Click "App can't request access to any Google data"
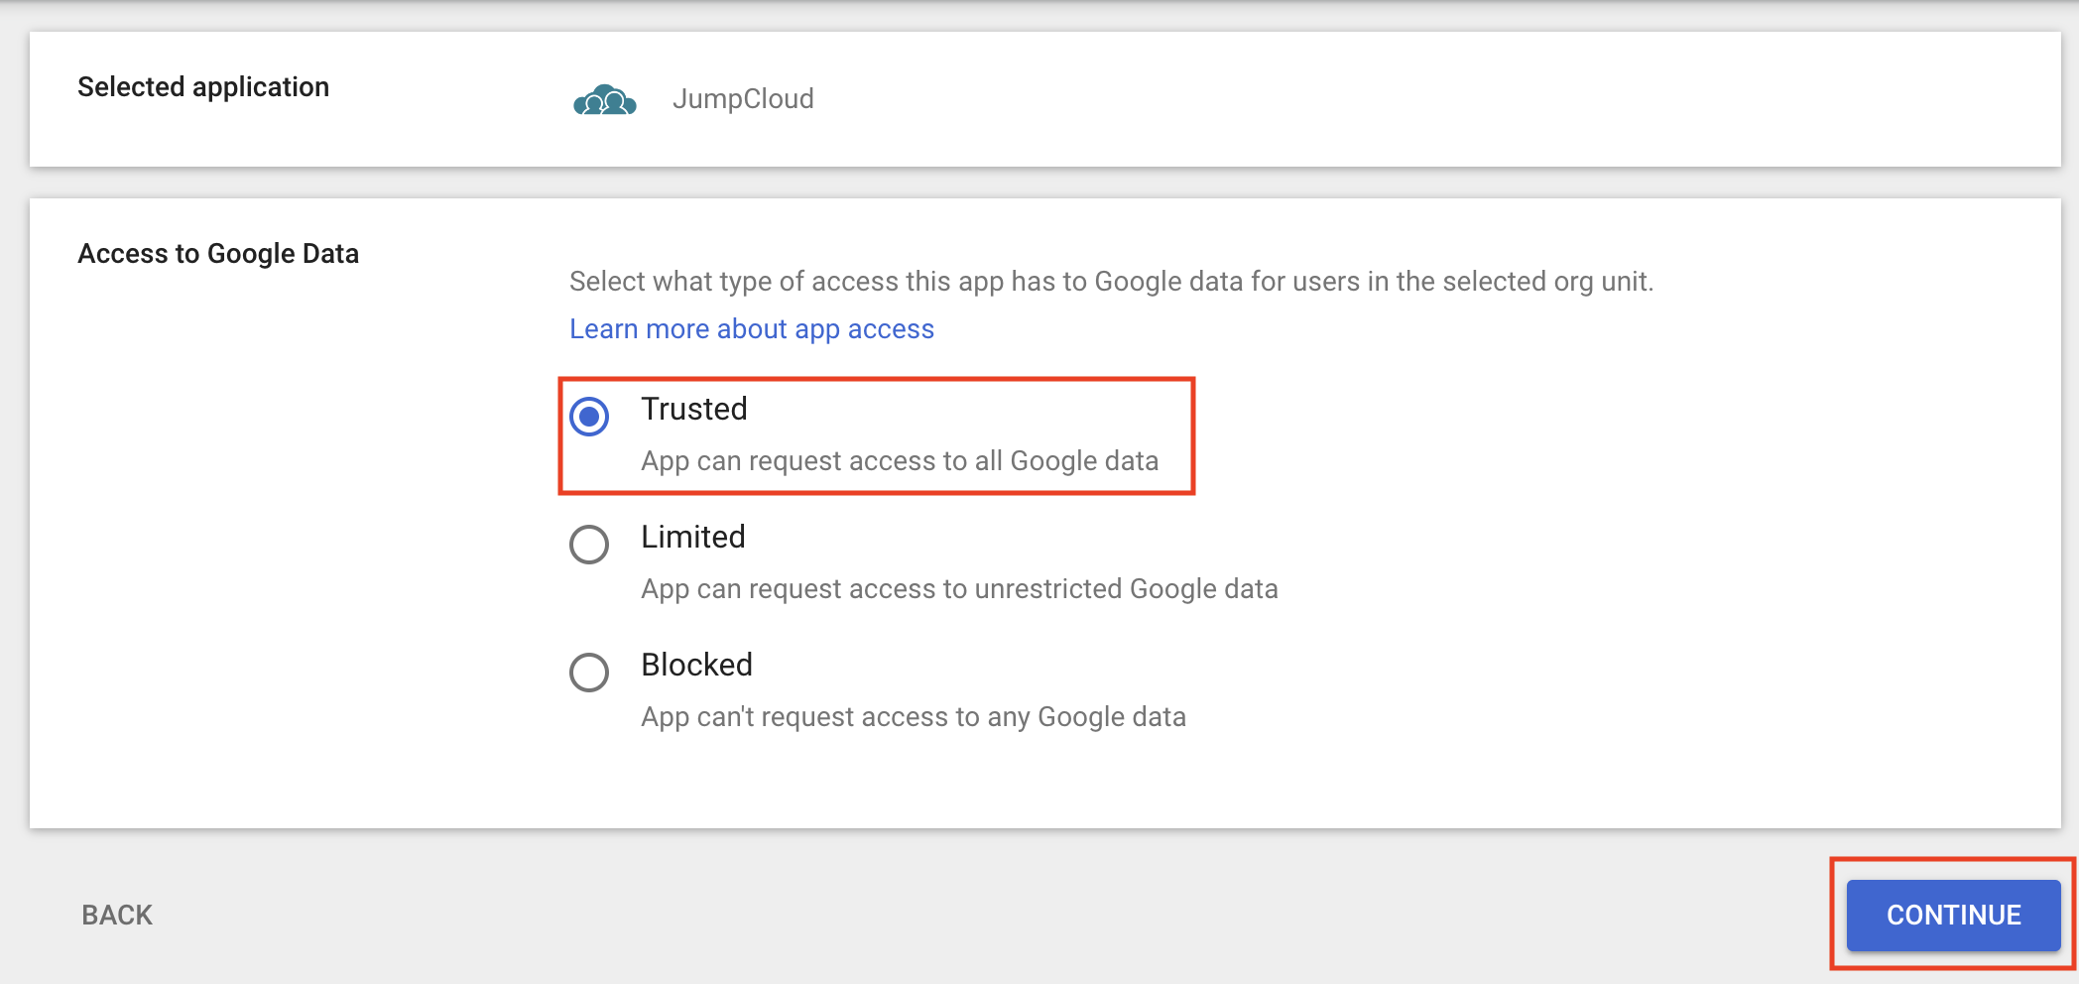This screenshot has width=2079, height=984. tap(913, 717)
